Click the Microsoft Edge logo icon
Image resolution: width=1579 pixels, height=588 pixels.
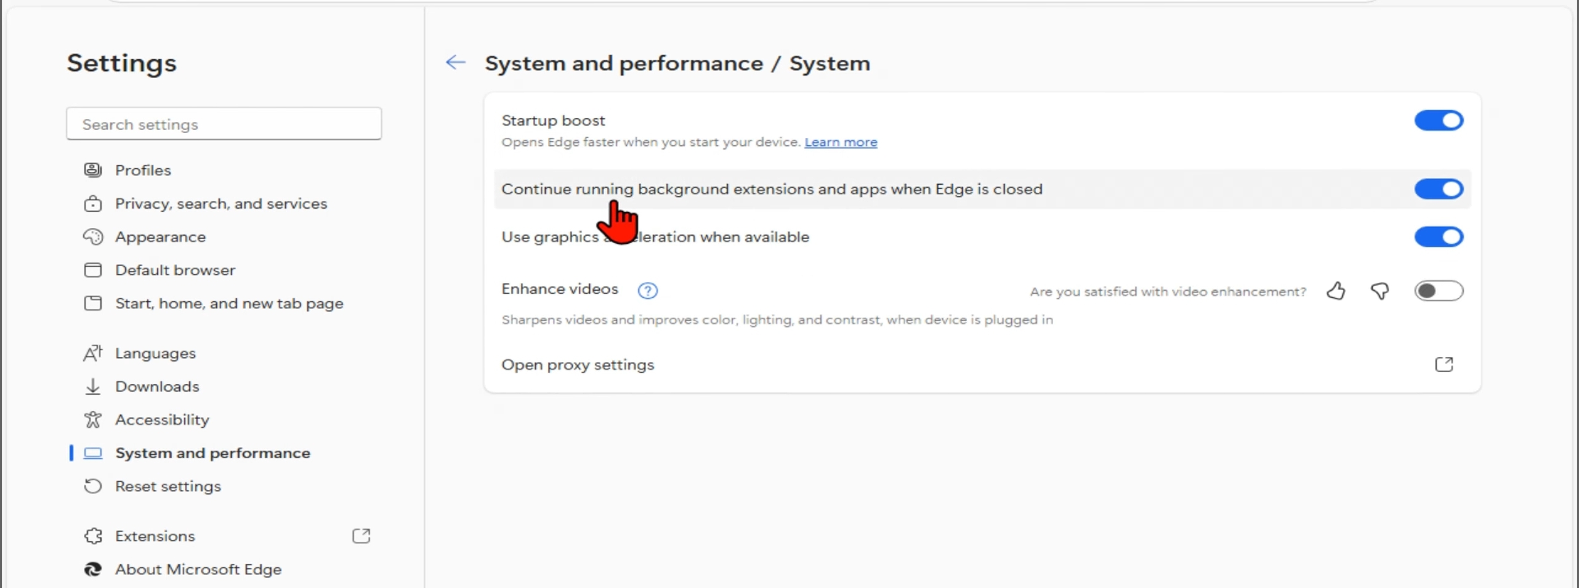93,569
